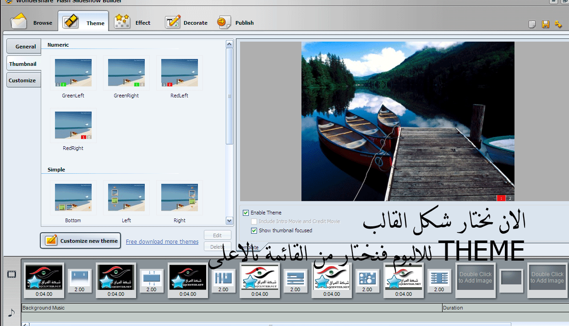
Task: Click the gold key register icon
Action: (x=558, y=24)
